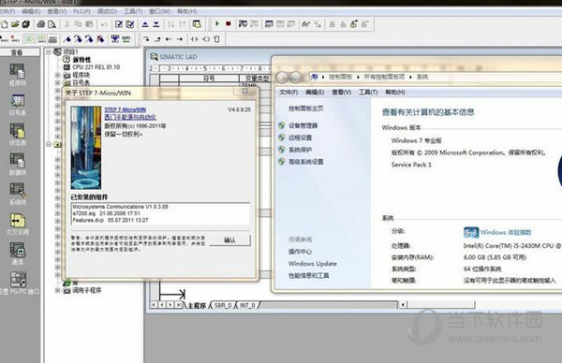562x363 pixels.
Task: Select CPU 221 REL 01.10 in the tree
Action: tap(96, 67)
